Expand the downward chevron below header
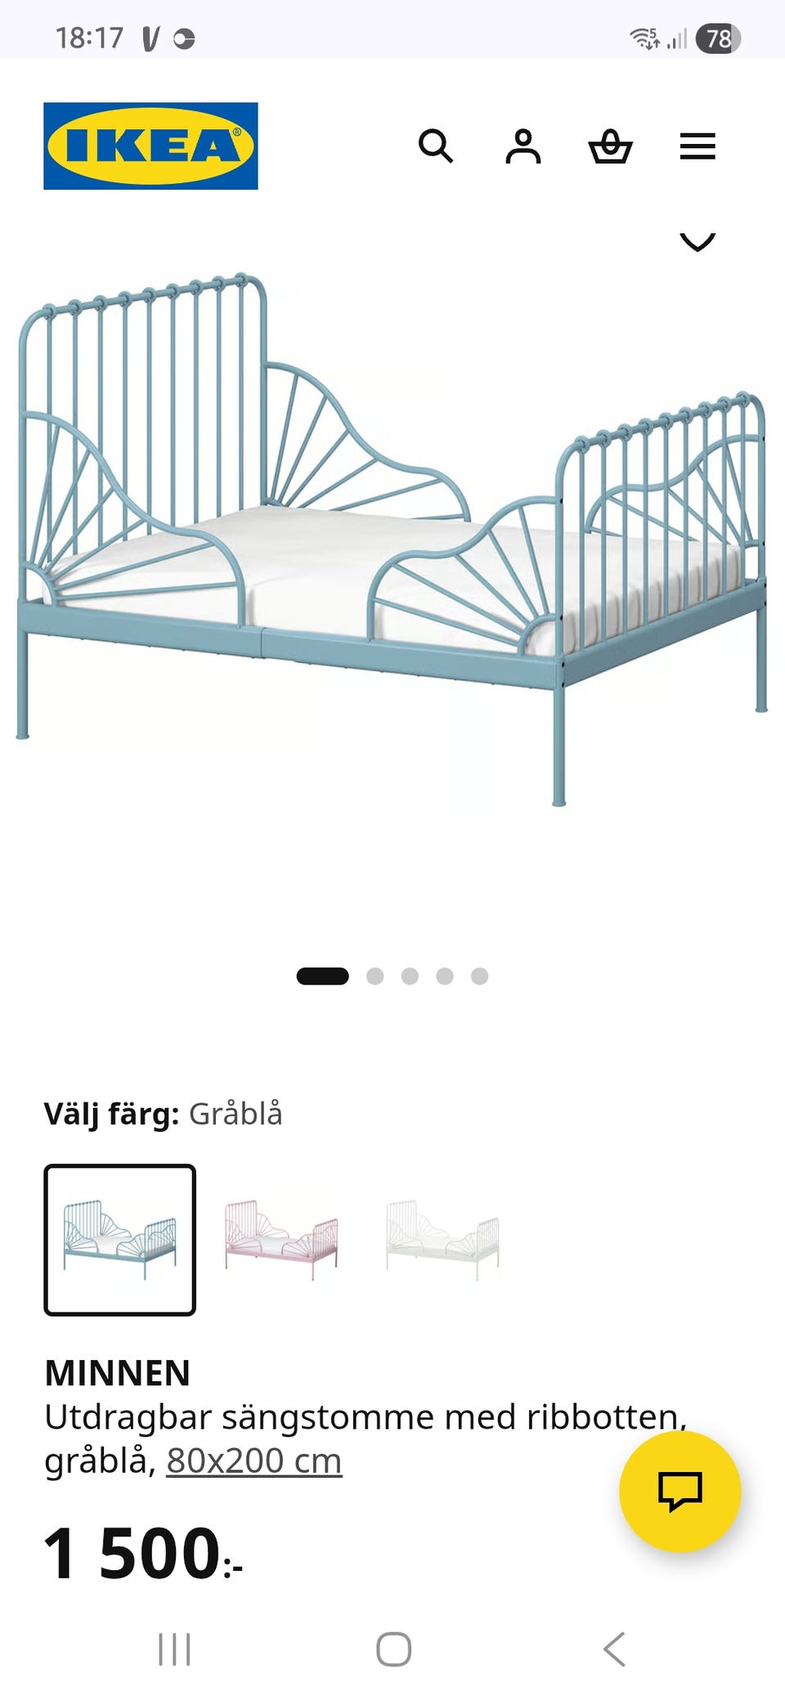785x1701 pixels. coord(698,241)
